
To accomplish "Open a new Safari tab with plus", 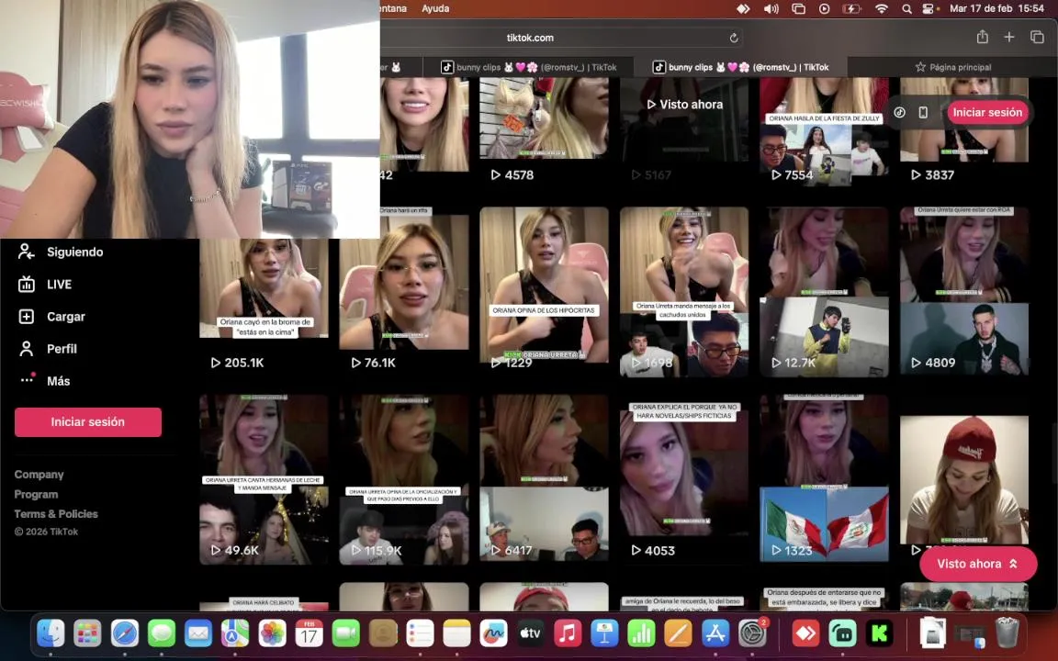I will coord(1008,37).
